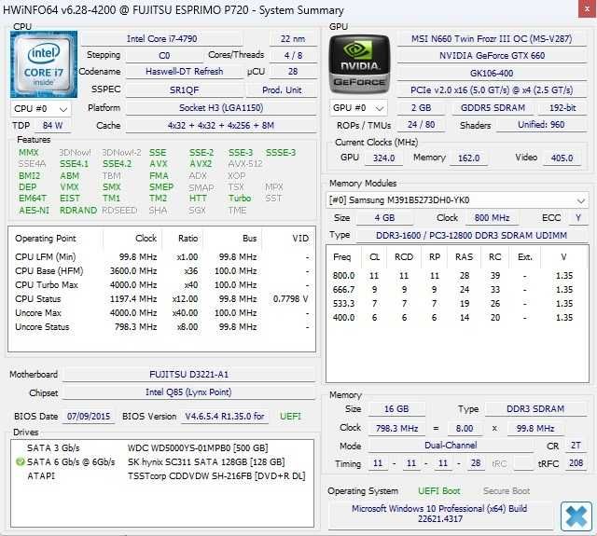597x536 pixels.
Task: Click the DDR3-1600 / PC3-12800 type field
Action: click(472, 236)
